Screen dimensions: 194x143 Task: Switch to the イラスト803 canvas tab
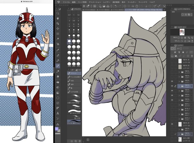click(x=103, y=10)
